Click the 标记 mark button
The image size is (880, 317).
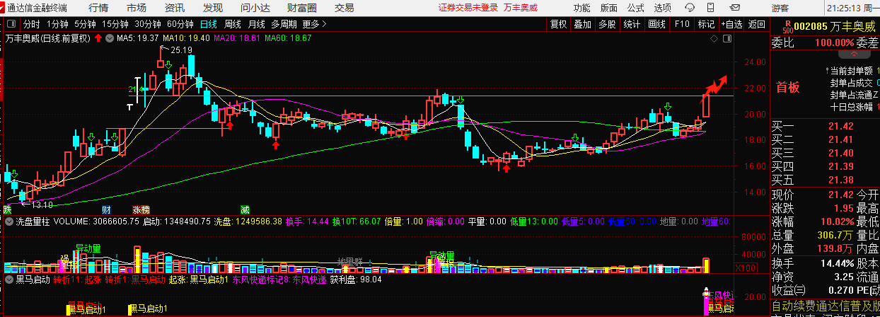click(705, 23)
